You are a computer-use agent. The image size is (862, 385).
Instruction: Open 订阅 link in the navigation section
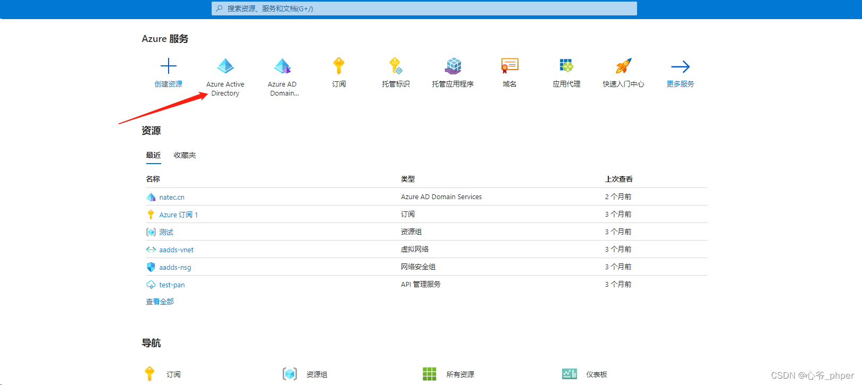173,374
